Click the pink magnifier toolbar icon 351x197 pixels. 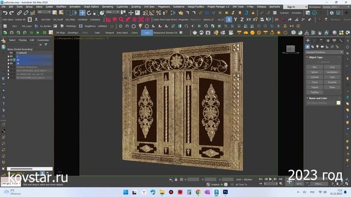121,20
